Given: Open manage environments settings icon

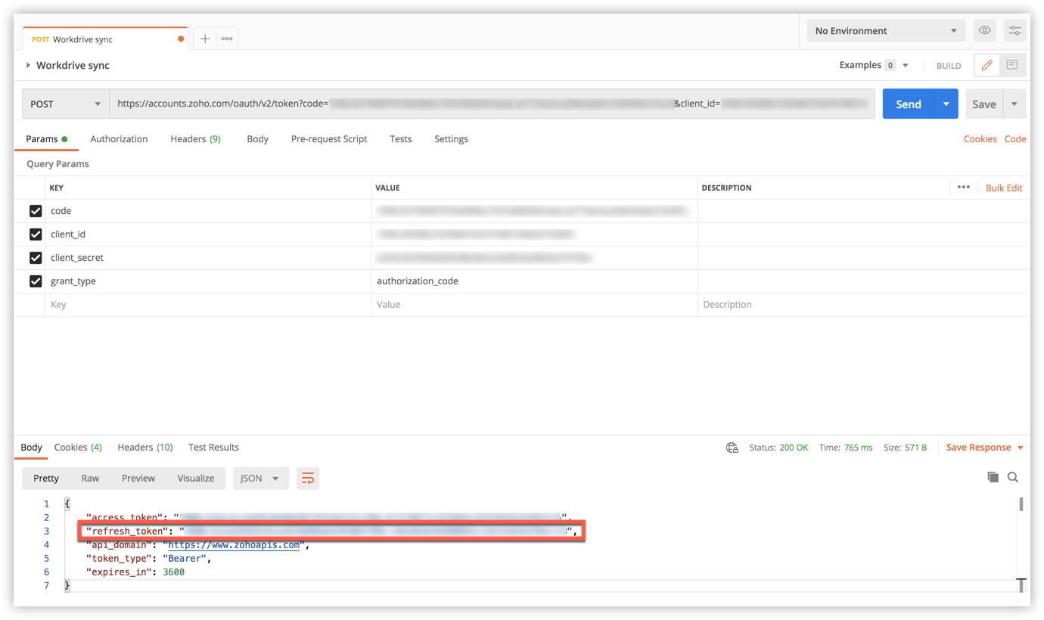Looking at the screenshot, I should pos(1014,31).
